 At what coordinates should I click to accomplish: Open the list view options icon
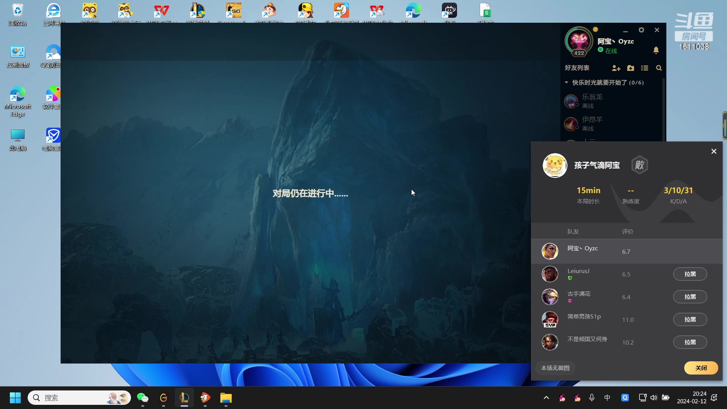click(644, 68)
